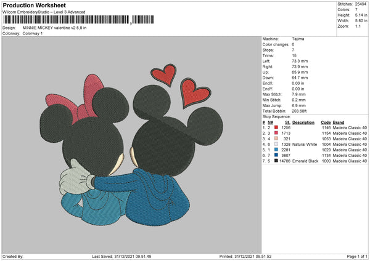Click the 'Colorway 1' value

(x=33, y=33)
